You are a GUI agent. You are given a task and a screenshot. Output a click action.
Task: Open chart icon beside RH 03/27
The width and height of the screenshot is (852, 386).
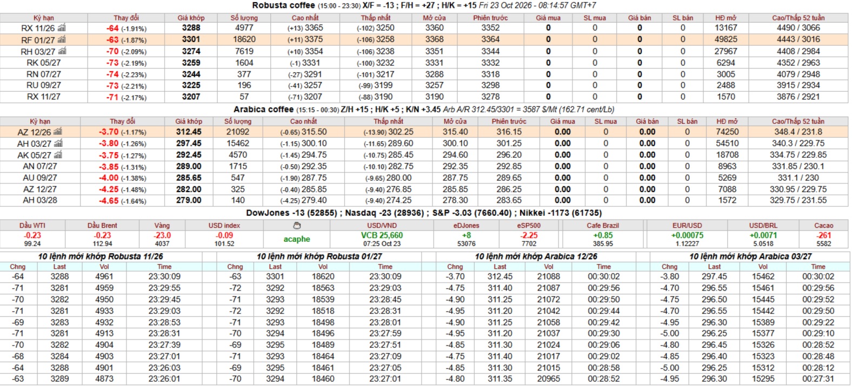pyautogui.click(x=62, y=51)
